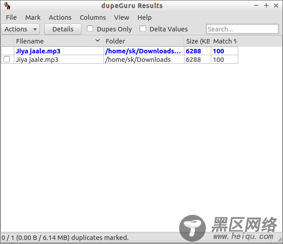283x244 pixels.
Task: Sort by the Match % column header
Action: tap(224, 41)
